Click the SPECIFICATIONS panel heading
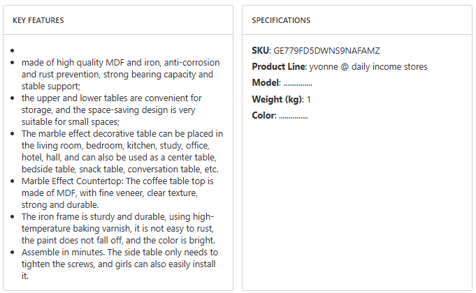Image resolution: width=476 pixels, height=293 pixels. point(281,20)
